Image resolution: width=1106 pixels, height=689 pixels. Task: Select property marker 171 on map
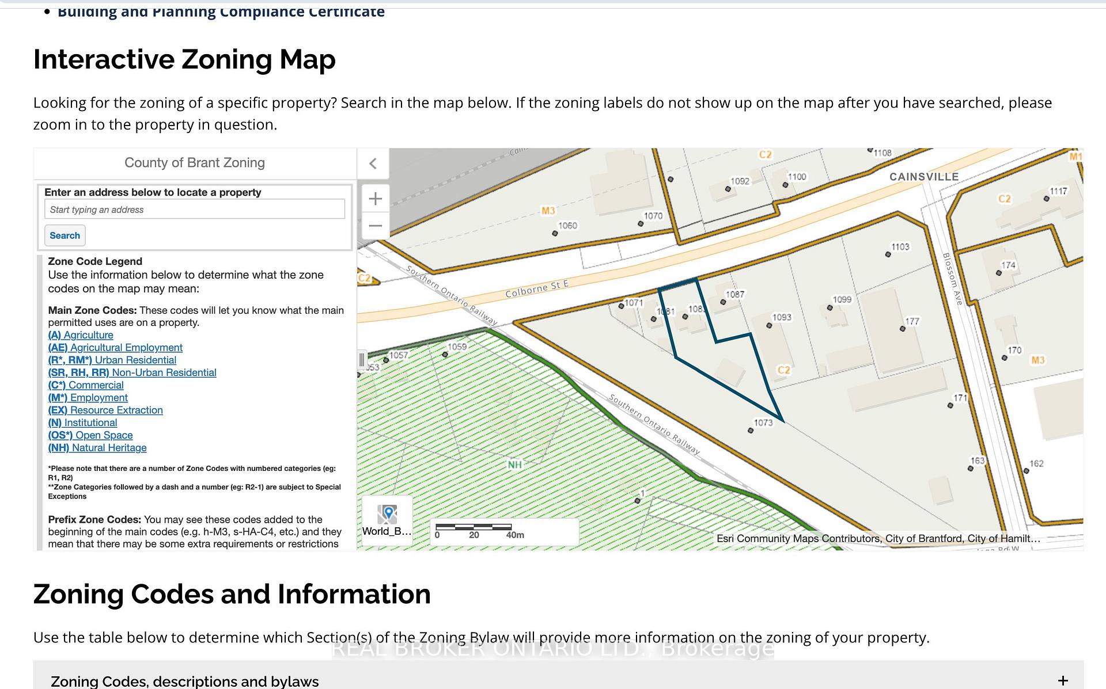click(950, 406)
